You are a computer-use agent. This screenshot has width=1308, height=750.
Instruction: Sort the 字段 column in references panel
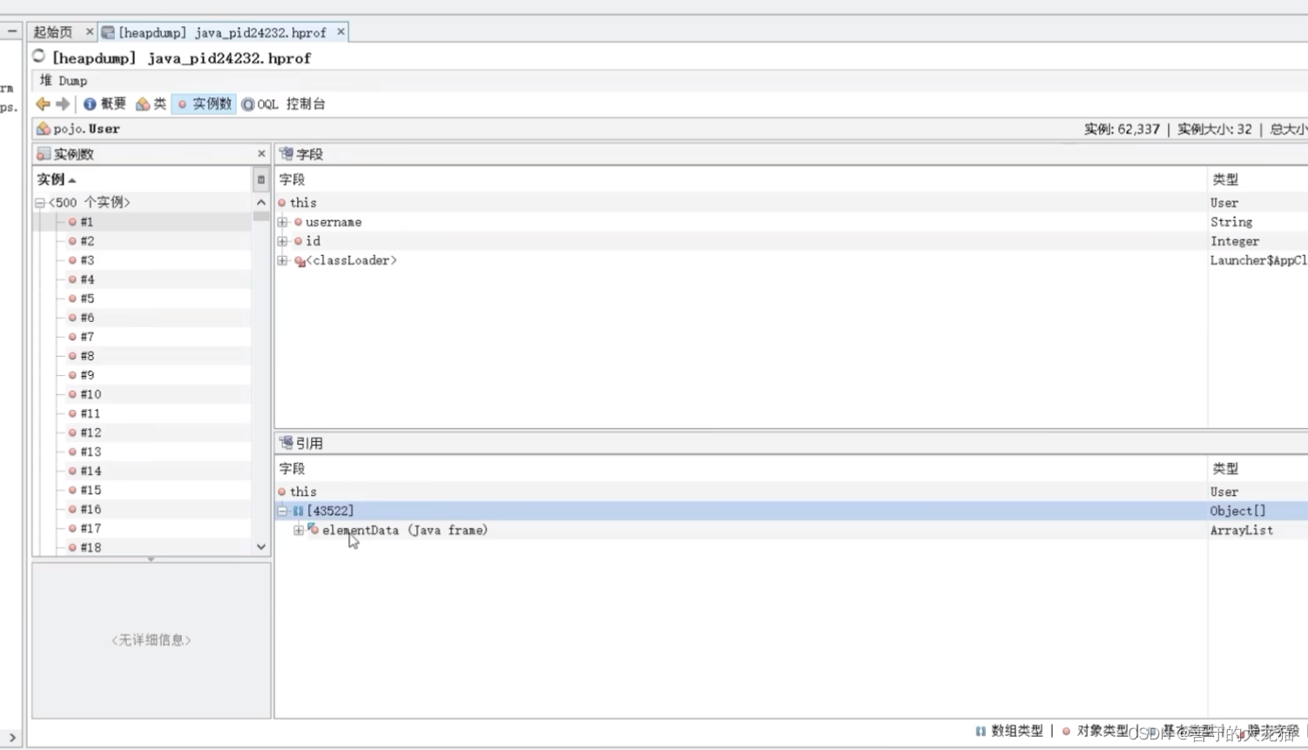coord(741,468)
